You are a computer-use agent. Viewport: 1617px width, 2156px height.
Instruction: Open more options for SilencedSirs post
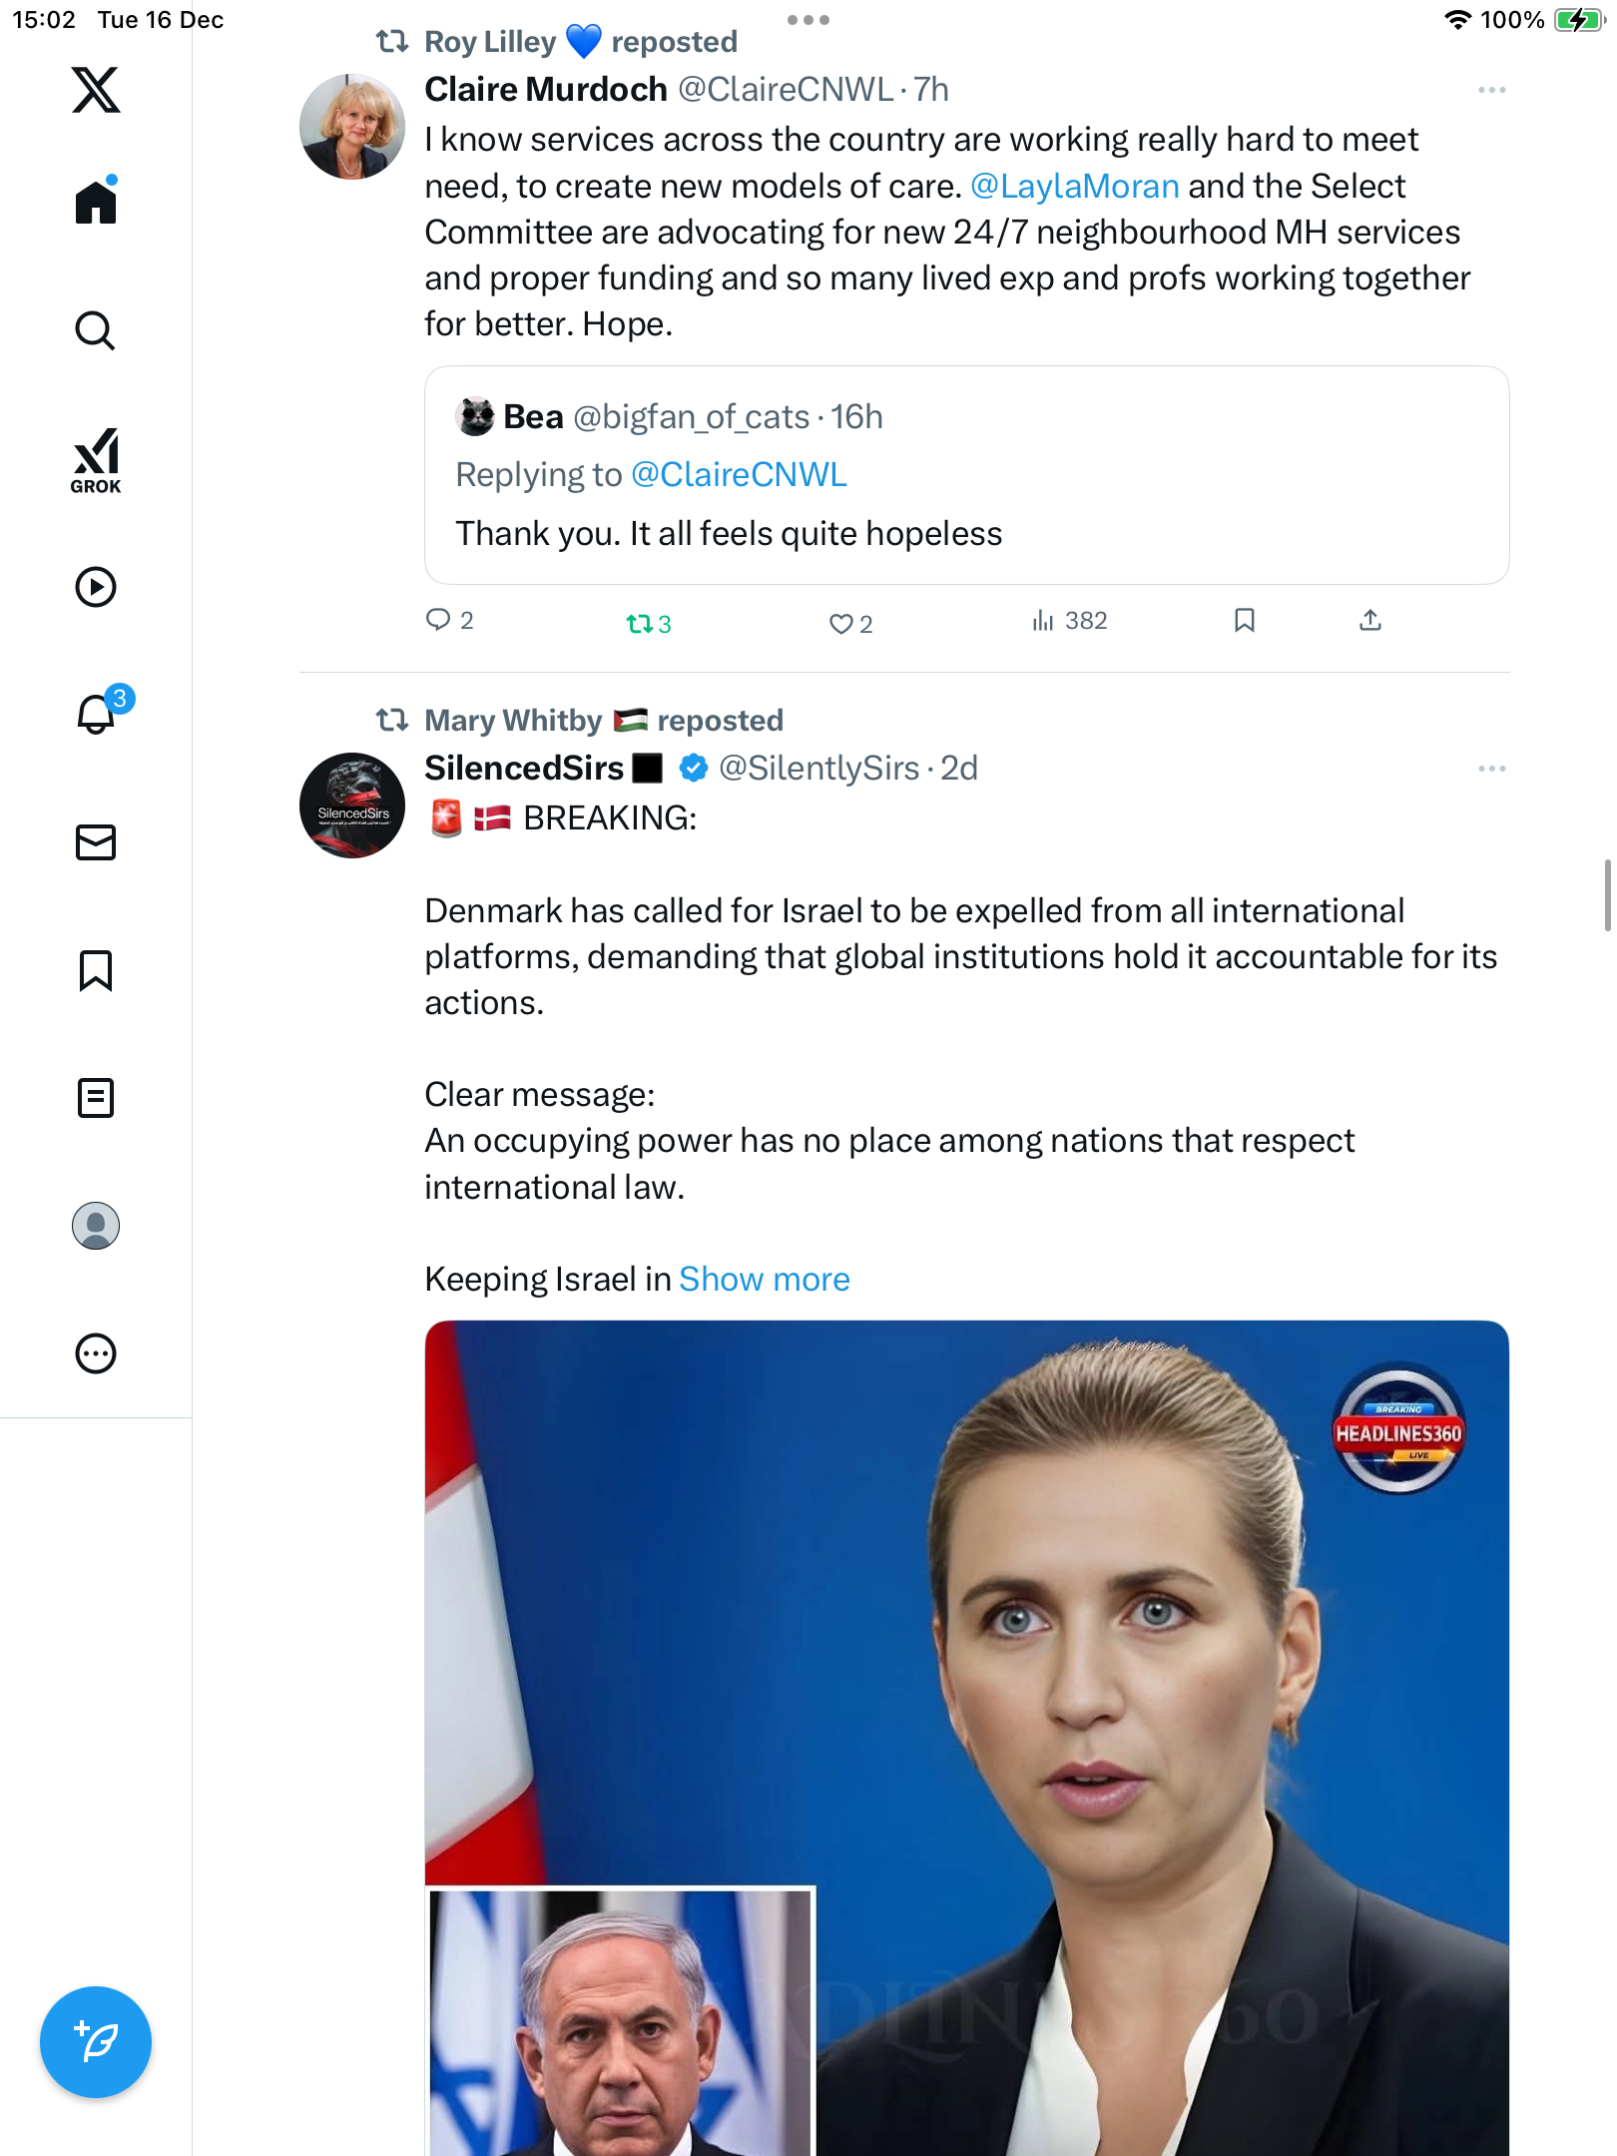click(1491, 769)
